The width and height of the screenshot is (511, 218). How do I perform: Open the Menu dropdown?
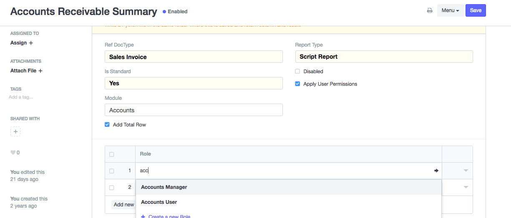[450, 10]
